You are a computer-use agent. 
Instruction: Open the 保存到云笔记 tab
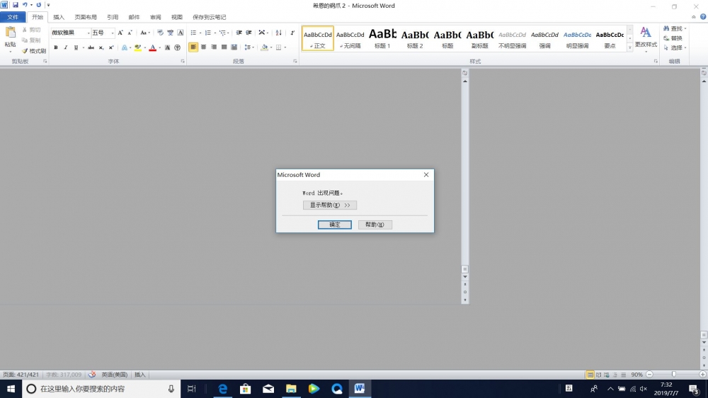pos(209,17)
